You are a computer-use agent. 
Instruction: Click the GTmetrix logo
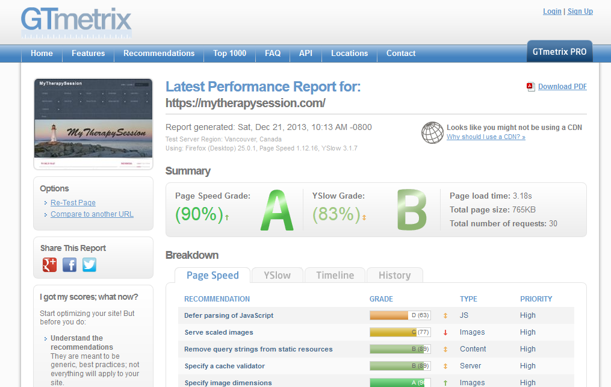pyautogui.click(x=76, y=21)
